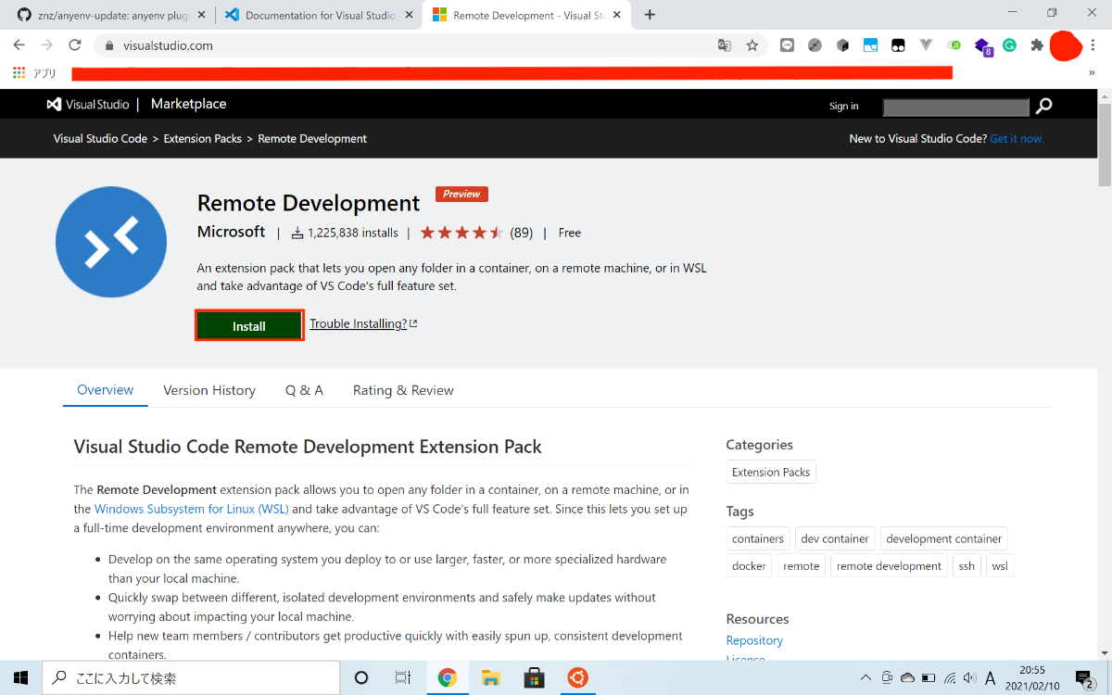This screenshot has width=1112, height=695.
Task: Select the docker tag
Action: [749, 565]
